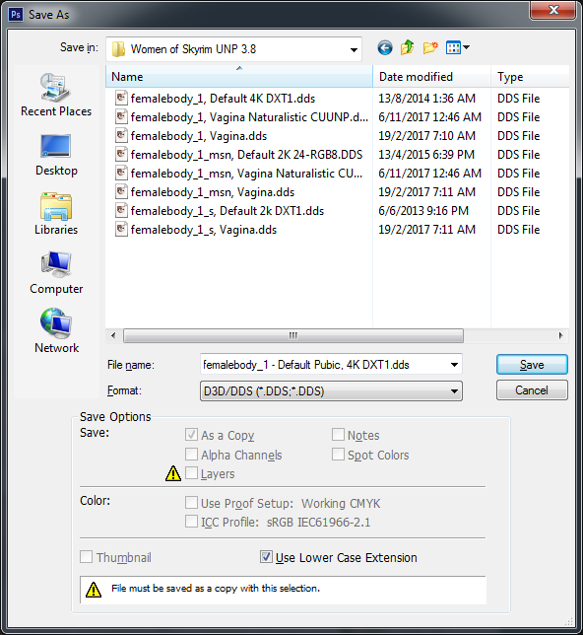
Task: Open Libraries location
Action: (56, 214)
